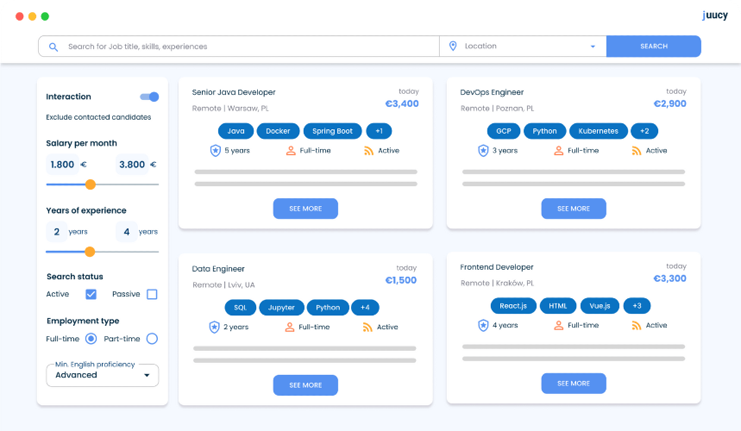See more on Senior Java Developer card
Image resolution: width=741 pixels, height=431 pixels.
305,209
